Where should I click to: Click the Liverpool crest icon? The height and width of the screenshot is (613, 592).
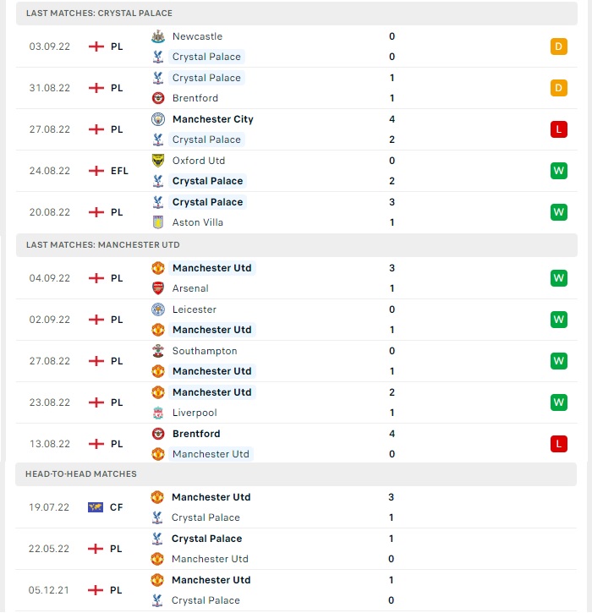click(158, 413)
